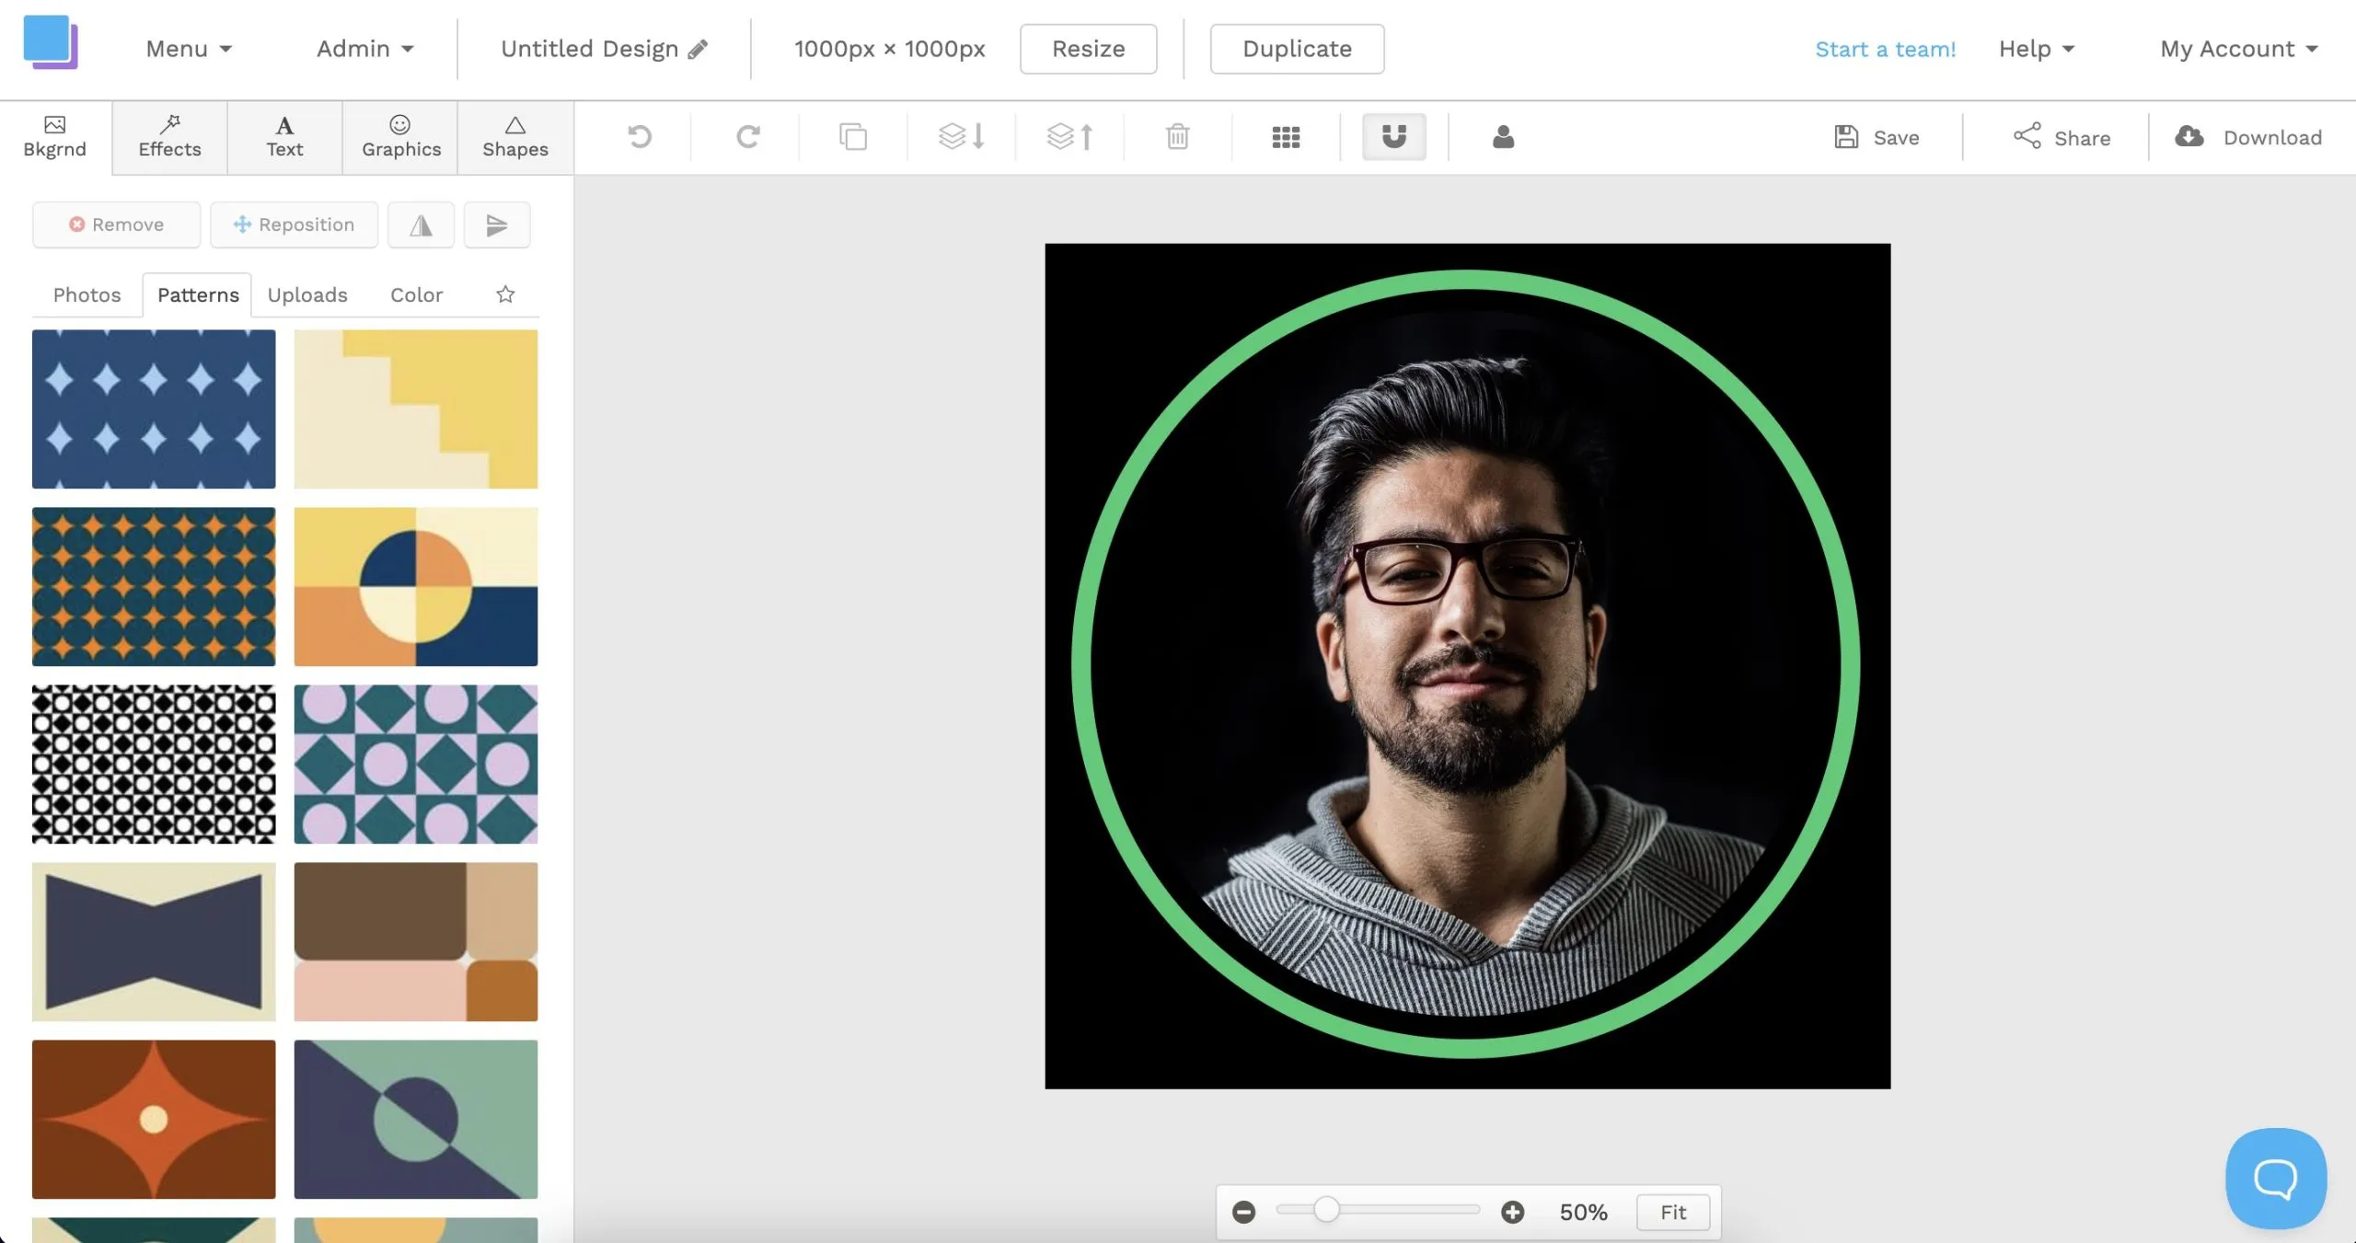Image resolution: width=2356 pixels, height=1243 pixels.
Task: Open the Graphics panel
Action: [400, 137]
